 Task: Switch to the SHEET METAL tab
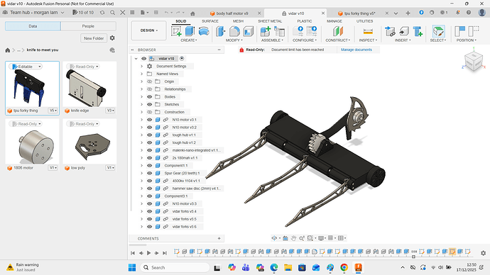[270, 21]
